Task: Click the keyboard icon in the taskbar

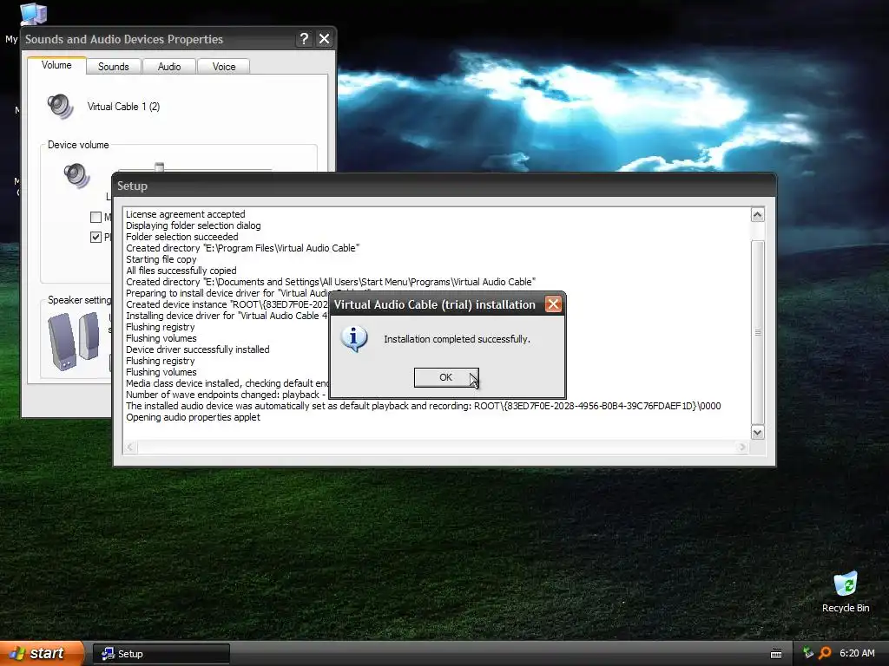Action: click(776, 654)
